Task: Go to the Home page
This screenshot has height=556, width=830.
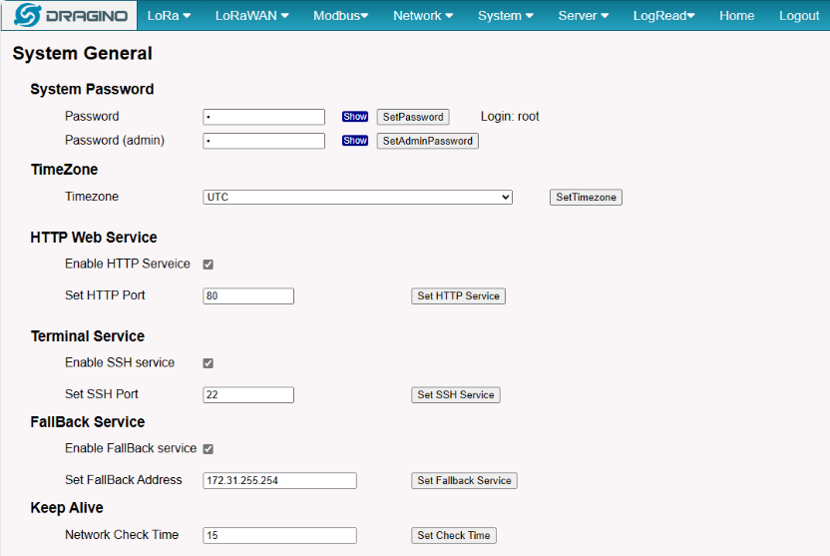Action: click(x=736, y=15)
